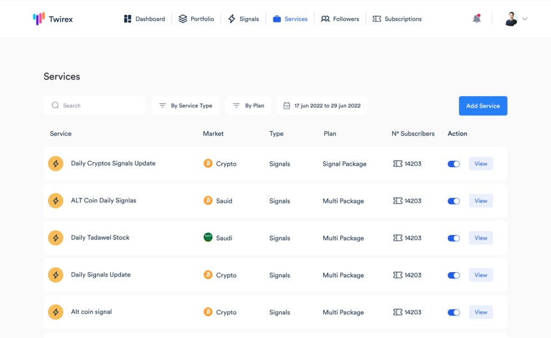This screenshot has width=551, height=338.
Task: Click subscribers ticket icon for ALT Coin Daily Signlas
Action: tap(397, 201)
